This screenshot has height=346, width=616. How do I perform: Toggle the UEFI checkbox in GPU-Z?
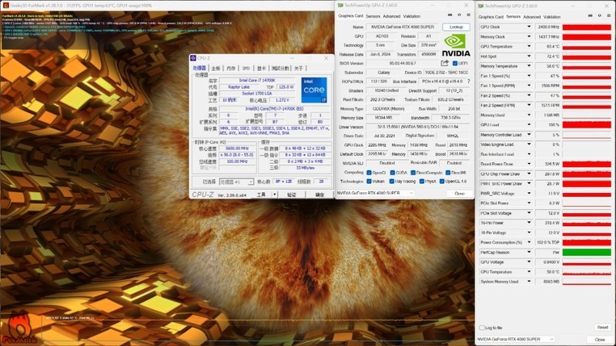455,63
